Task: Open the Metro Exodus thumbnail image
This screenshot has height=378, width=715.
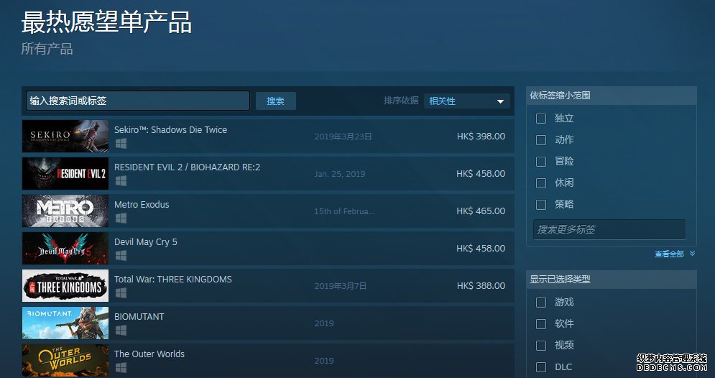Action: [65, 211]
